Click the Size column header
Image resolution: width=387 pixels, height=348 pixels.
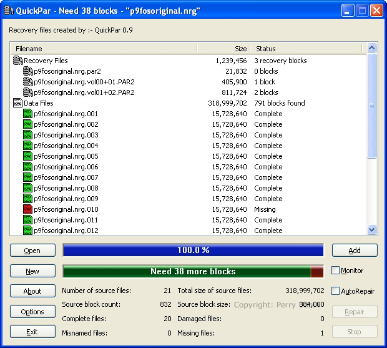click(x=224, y=49)
